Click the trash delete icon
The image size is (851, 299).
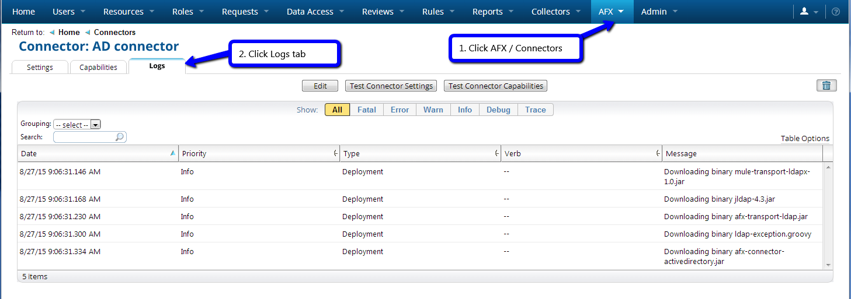[826, 86]
